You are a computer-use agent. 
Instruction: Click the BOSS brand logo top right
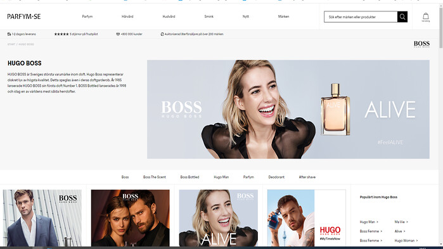pos(421,44)
